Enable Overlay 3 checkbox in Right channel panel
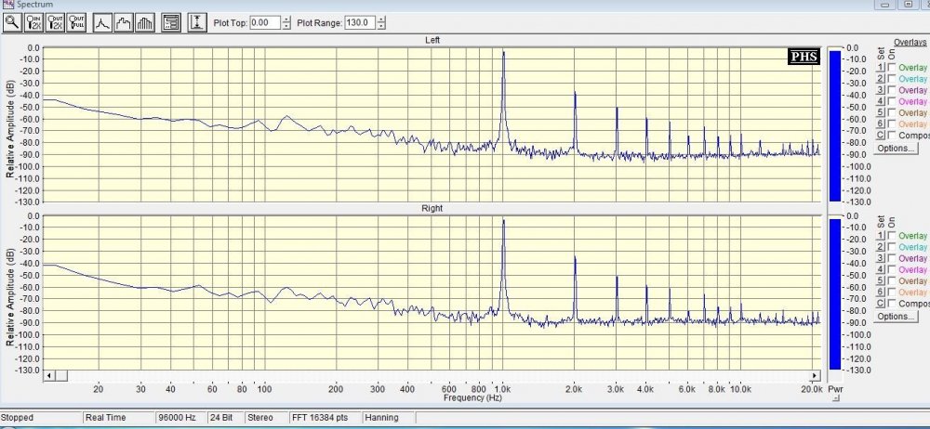Viewport: 930px width, 429px height. click(x=893, y=258)
